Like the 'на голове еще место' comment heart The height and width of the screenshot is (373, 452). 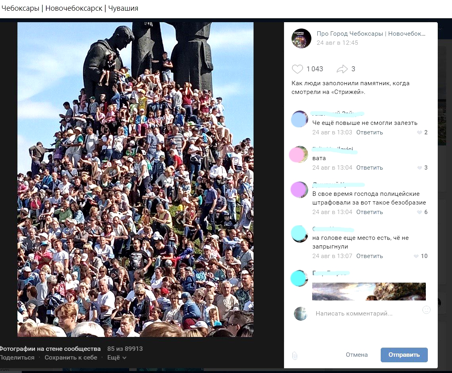[x=416, y=256]
